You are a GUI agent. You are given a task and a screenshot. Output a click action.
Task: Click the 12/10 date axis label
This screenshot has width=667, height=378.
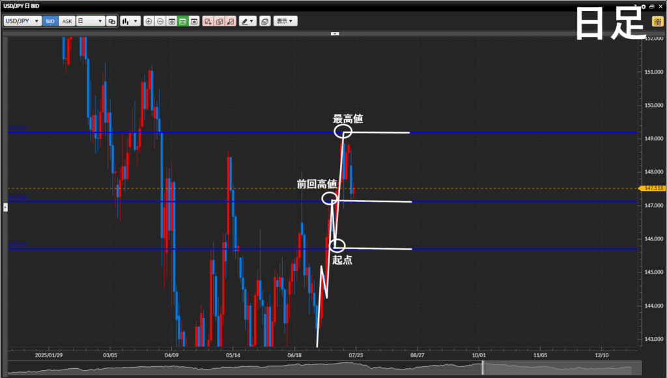coord(601,355)
